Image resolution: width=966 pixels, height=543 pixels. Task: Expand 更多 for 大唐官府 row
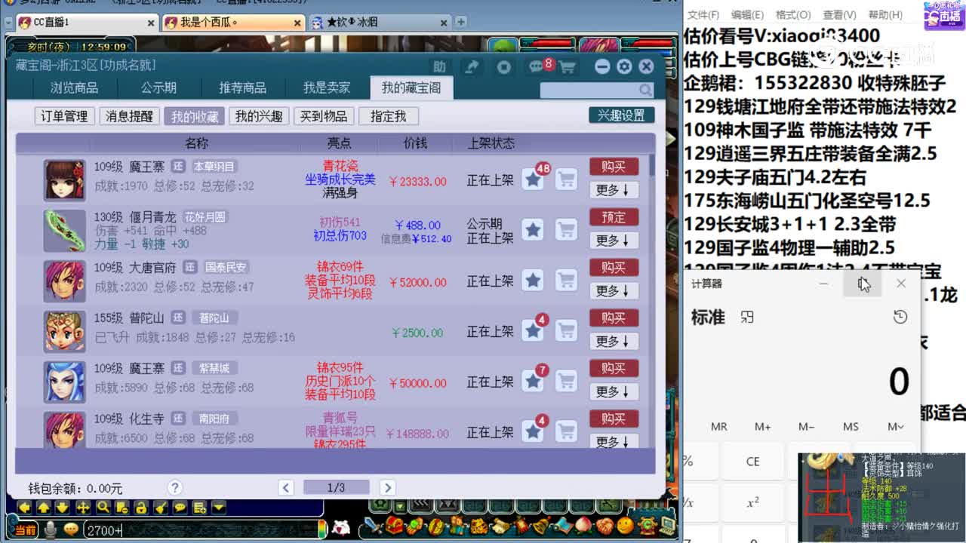point(614,290)
